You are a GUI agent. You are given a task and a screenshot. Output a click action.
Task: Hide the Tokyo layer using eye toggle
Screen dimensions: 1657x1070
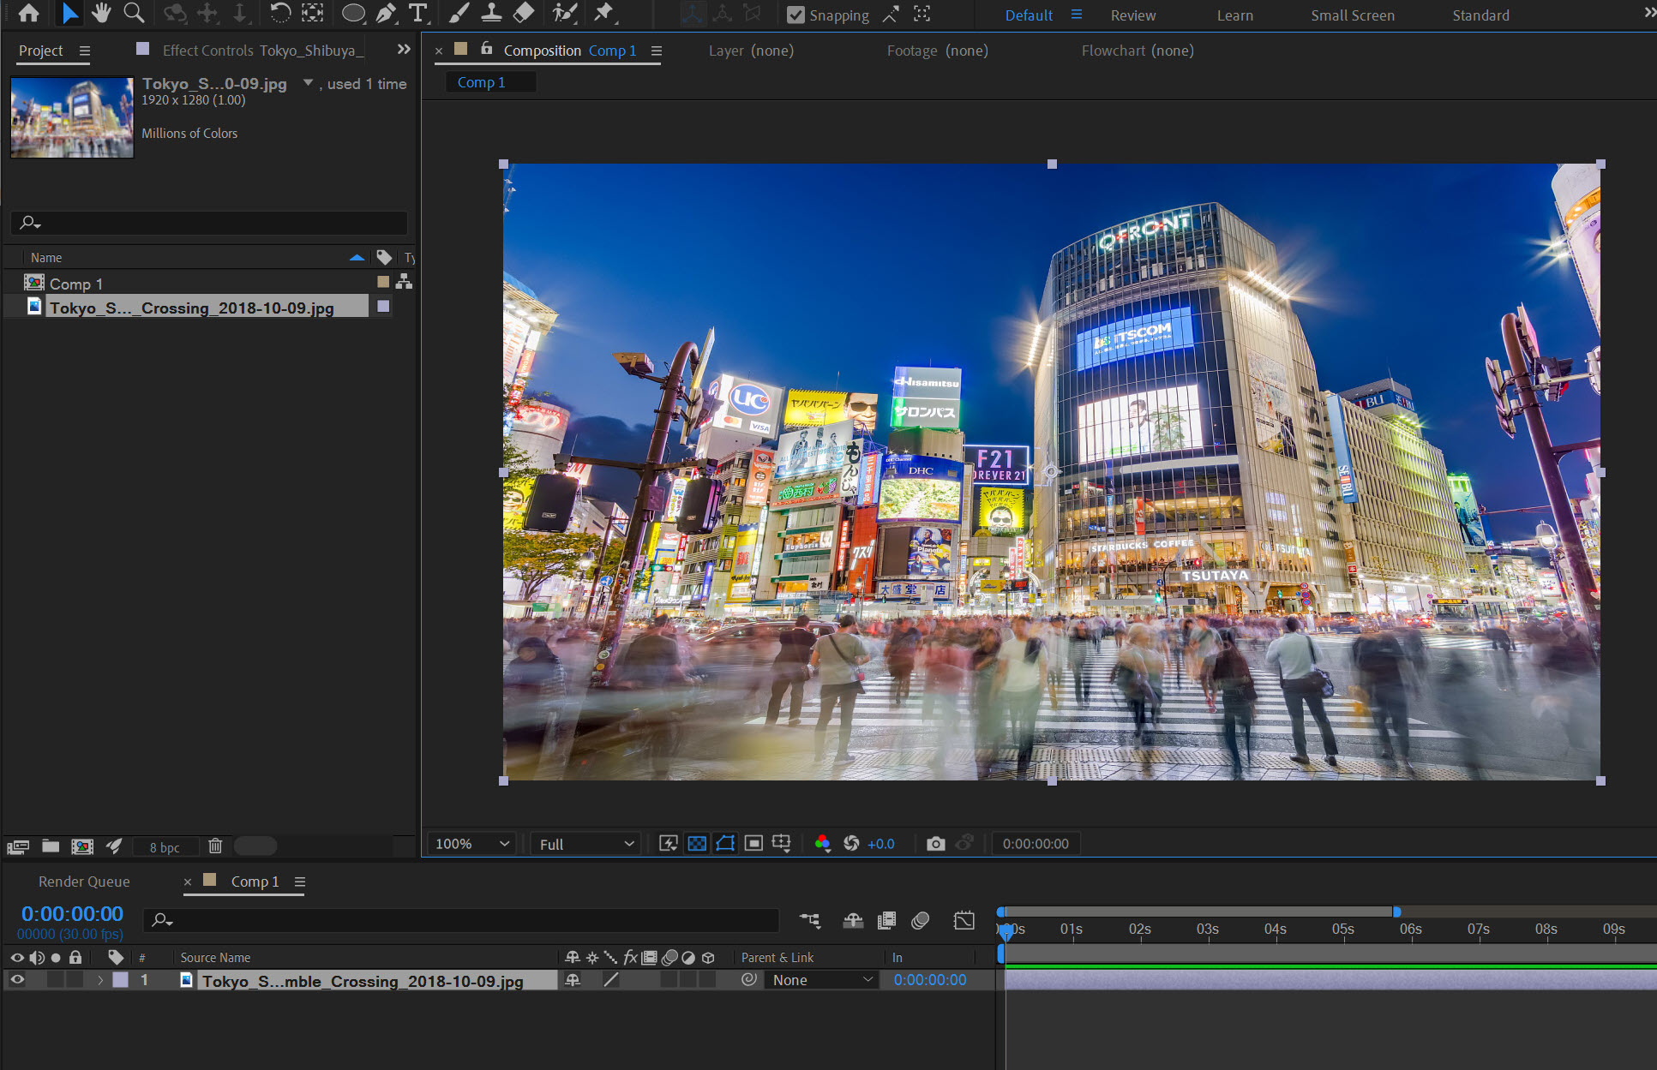[x=17, y=980]
